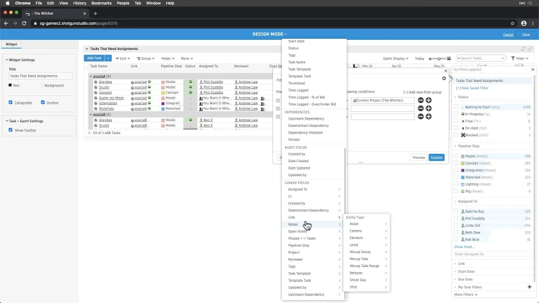Click the plus icon beside My Task Filters

click(529, 287)
